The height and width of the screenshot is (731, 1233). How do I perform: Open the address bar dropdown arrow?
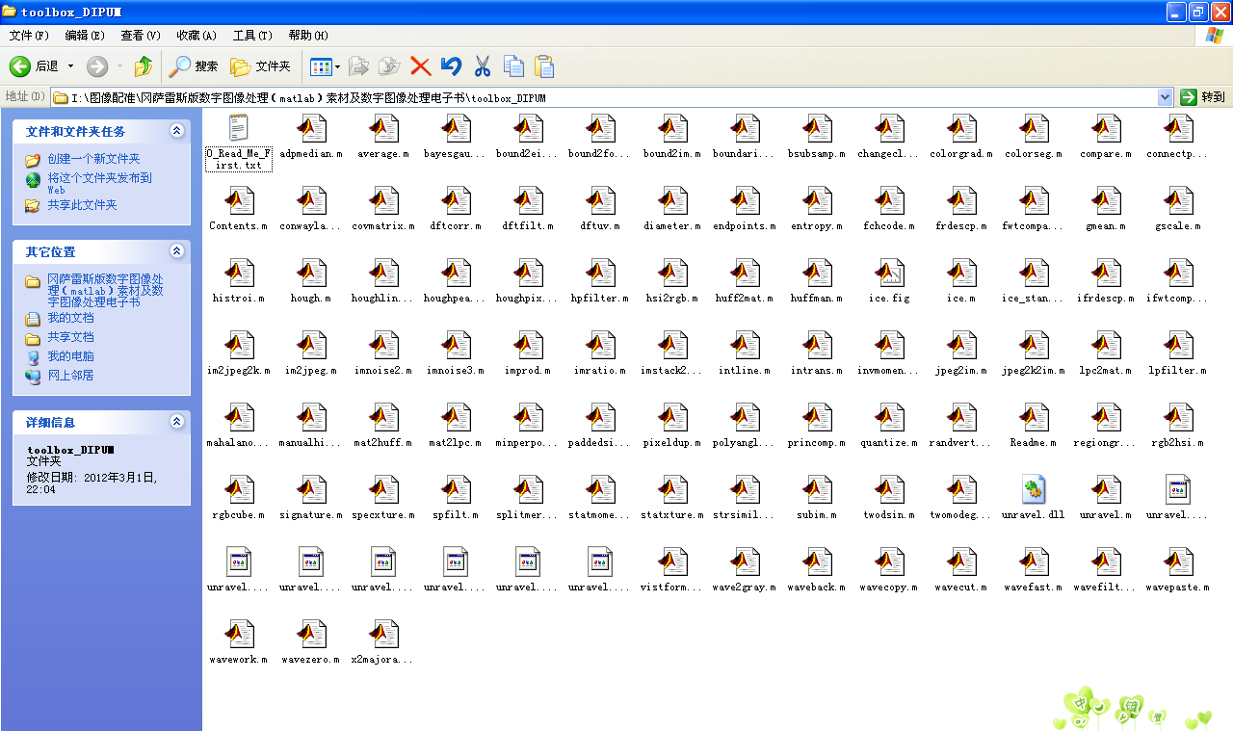(1165, 97)
